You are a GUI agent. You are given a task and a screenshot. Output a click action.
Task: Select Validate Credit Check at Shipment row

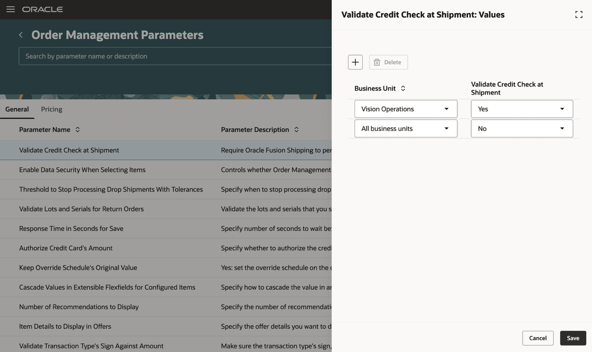tap(166, 150)
